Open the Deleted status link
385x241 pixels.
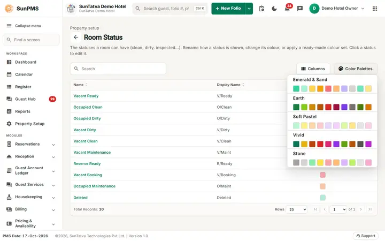(80, 198)
